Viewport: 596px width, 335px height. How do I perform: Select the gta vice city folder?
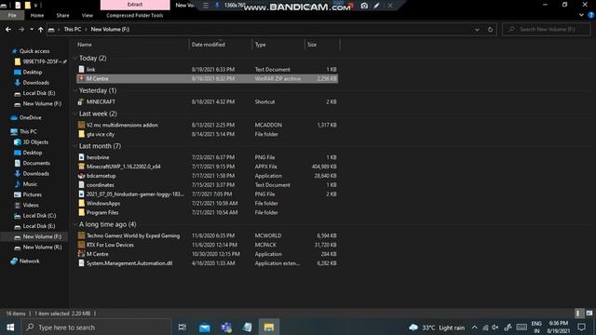tap(207, 134)
